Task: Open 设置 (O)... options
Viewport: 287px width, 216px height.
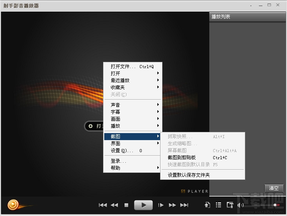Action: tap(133, 151)
